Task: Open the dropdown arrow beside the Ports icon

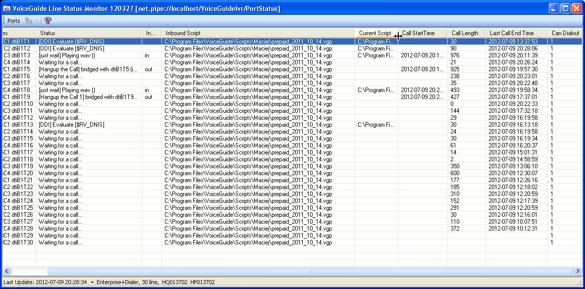Action: click(37, 21)
